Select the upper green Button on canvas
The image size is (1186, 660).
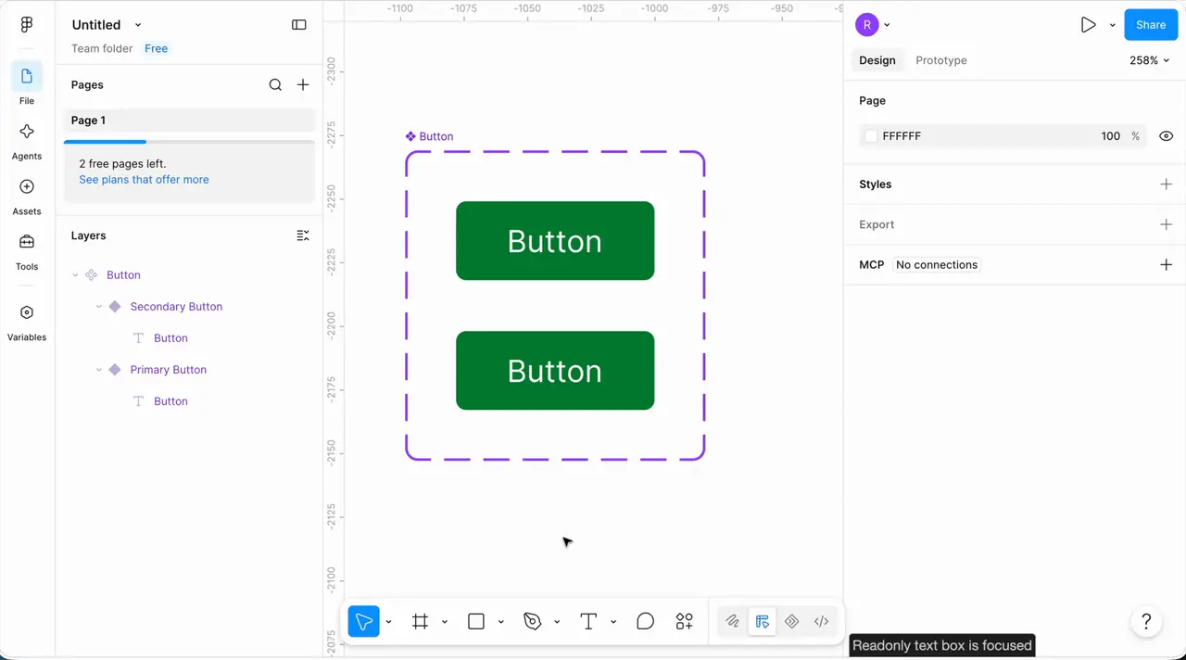[555, 241]
